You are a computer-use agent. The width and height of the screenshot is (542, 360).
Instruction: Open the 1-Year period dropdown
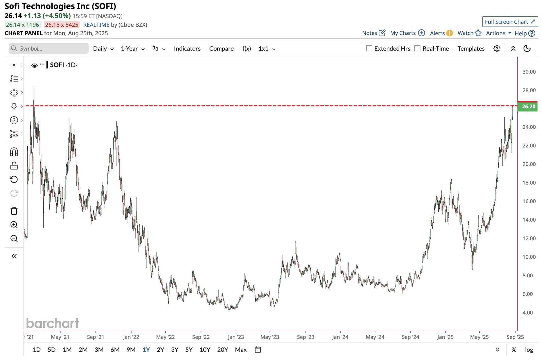132,49
